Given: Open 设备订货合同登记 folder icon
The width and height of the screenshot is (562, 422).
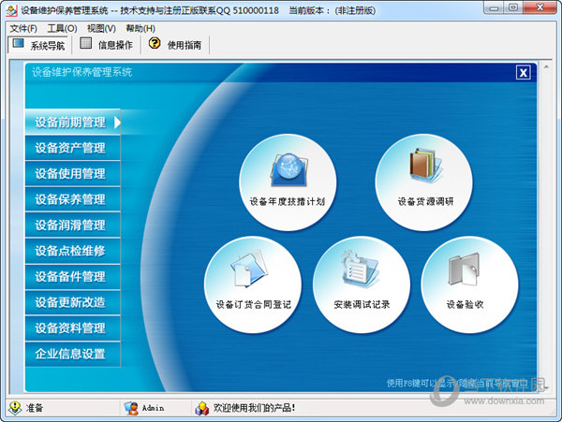Looking at the screenshot, I should tap(249, 269).
